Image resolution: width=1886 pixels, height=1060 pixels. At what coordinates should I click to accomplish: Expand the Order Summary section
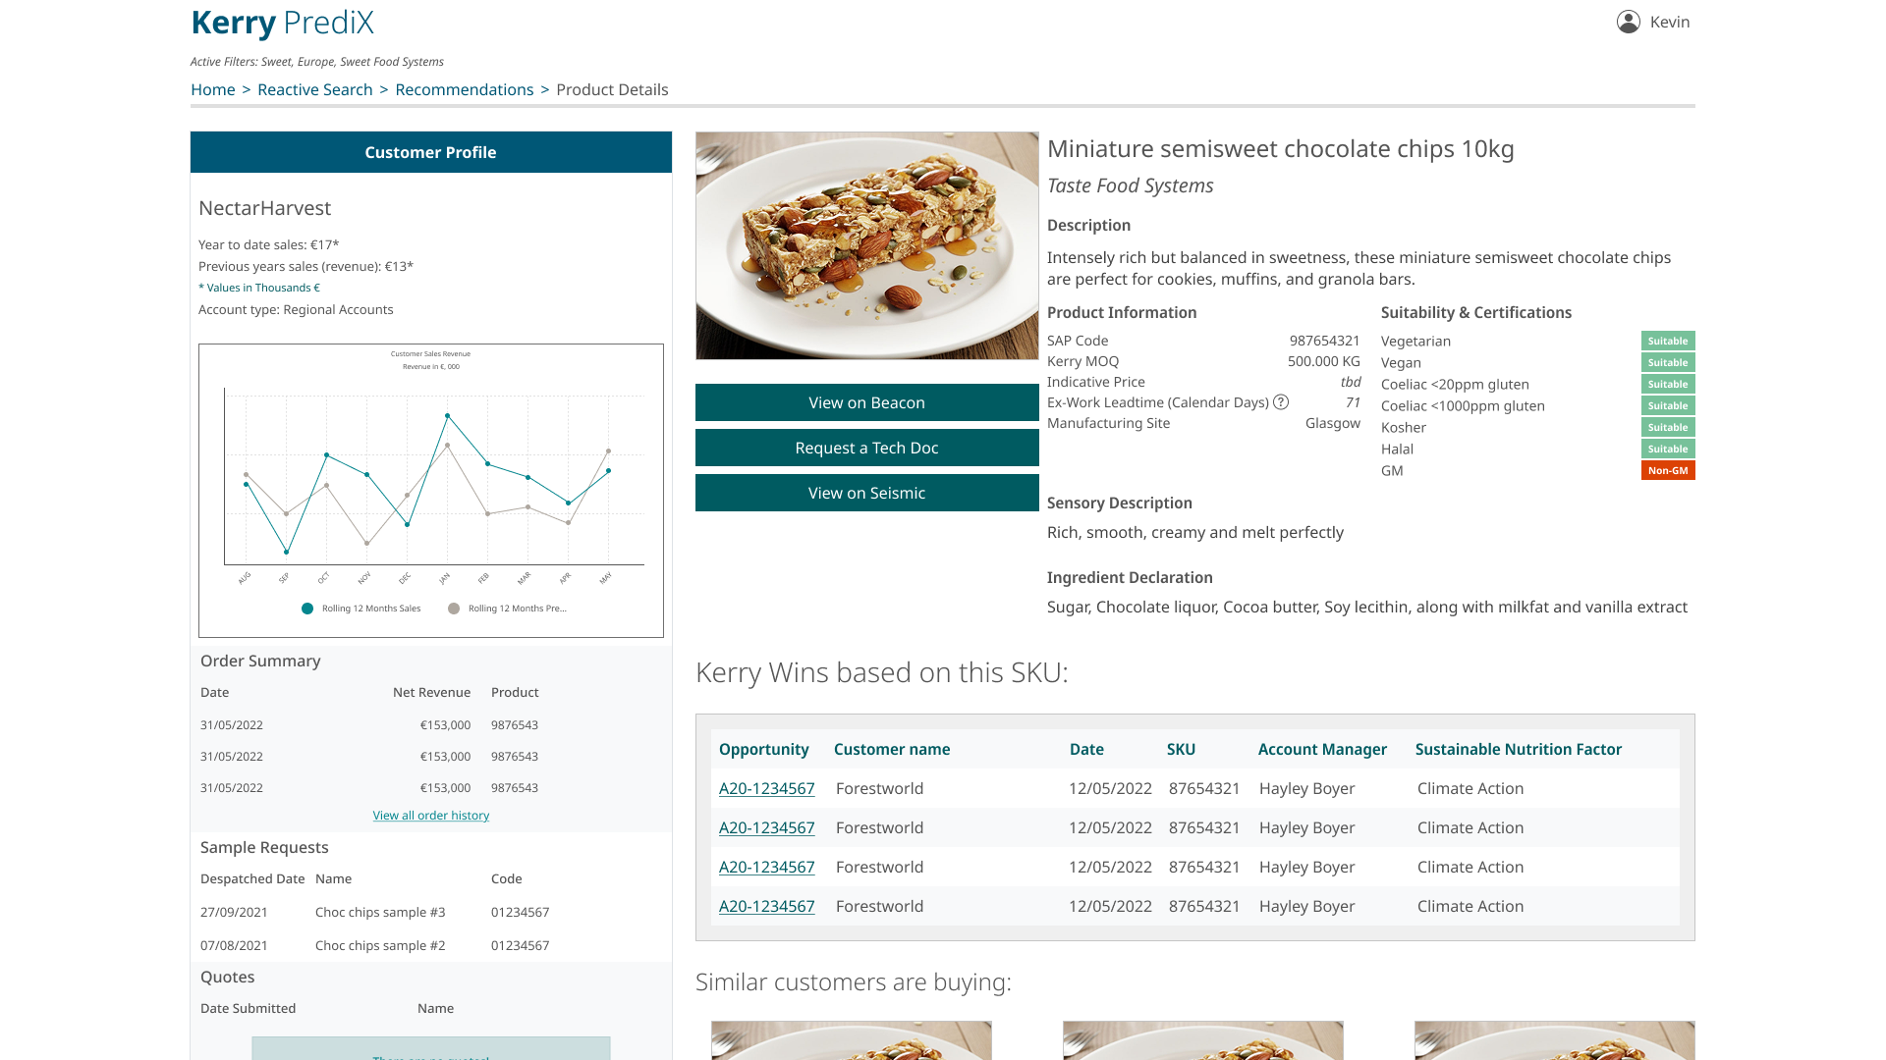click(x=260, y=661)
